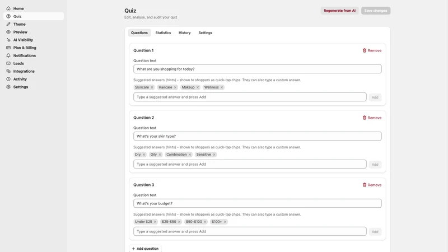Click Remove for Question 1
This screenshot has height=252, width=448.
(x=372, y=50)
